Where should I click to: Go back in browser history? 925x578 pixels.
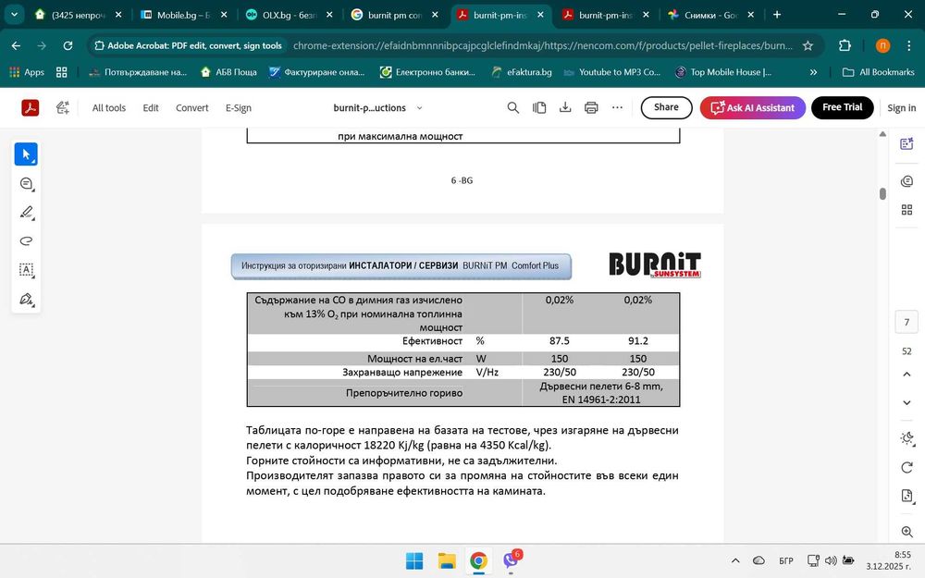click(16, 45)
